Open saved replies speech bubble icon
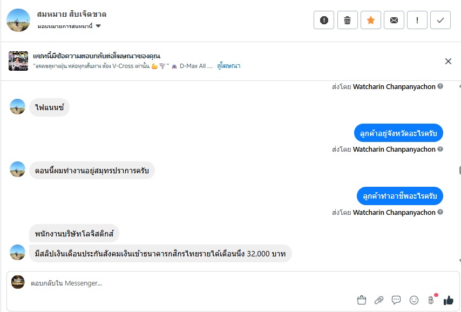The image size is (461, 312). (396, 300)
